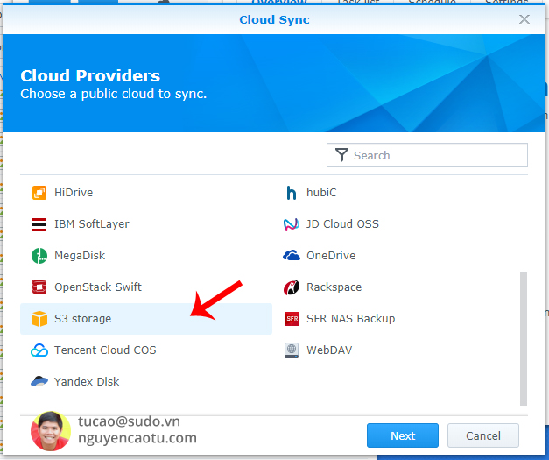Select the IBM SoftLayer label
The width and height of the screenshot is (549, 460).
pyautogui.click(x=92, y=224)
